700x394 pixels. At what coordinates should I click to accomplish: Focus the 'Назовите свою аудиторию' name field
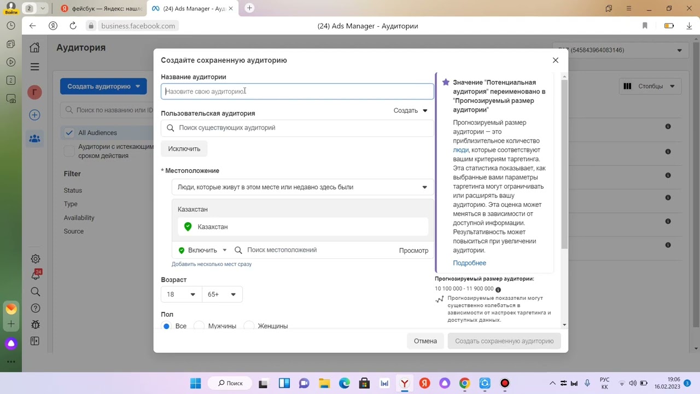coord(297,91)
